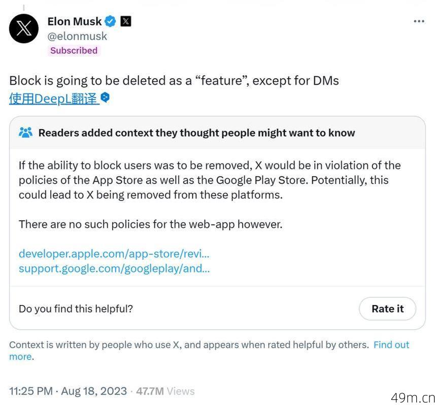The image size is (435, 405).
Task: Click the community note body text
Action: click(x=210, y=195)
